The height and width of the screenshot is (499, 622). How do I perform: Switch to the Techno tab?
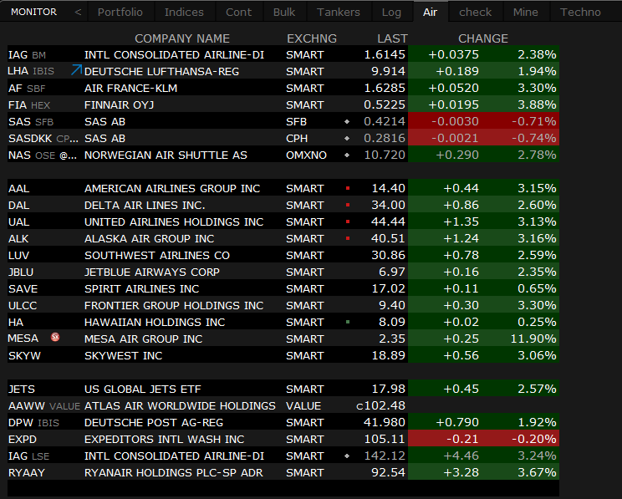pyautogui.click(x=580, y=12)
